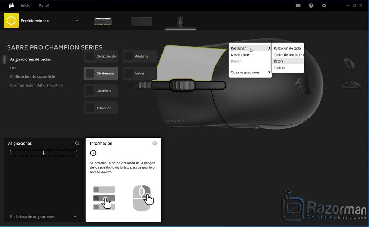Select the Clic izquierdo button assignment
Screen dimensions: 369x227
tap(101, 56)
